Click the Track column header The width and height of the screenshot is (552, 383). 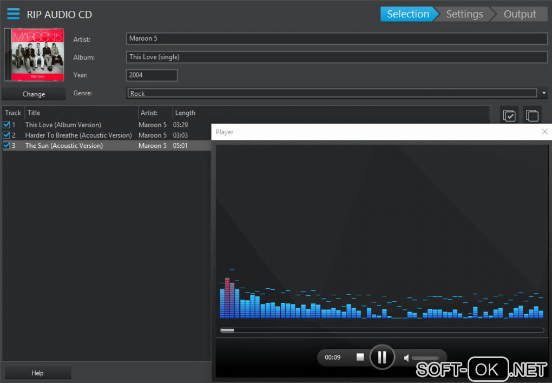(13, 113)
